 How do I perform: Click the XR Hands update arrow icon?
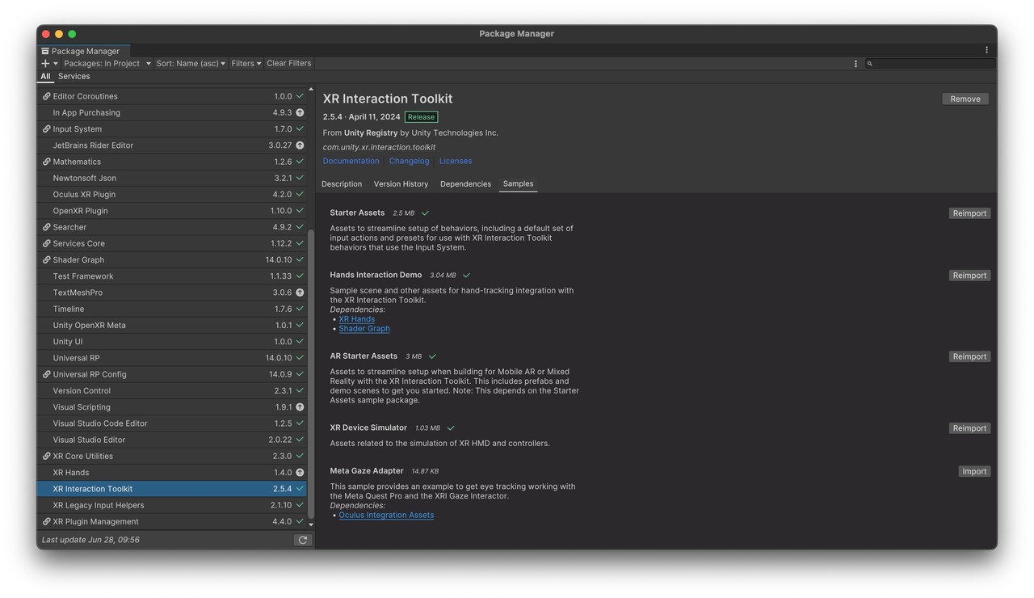pyautogui.click(x=300, y=473)
